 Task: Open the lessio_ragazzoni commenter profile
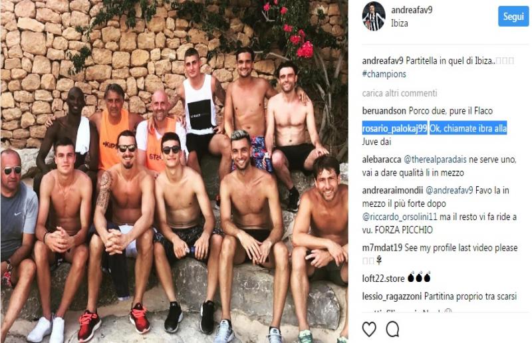(x=392, y=296)
